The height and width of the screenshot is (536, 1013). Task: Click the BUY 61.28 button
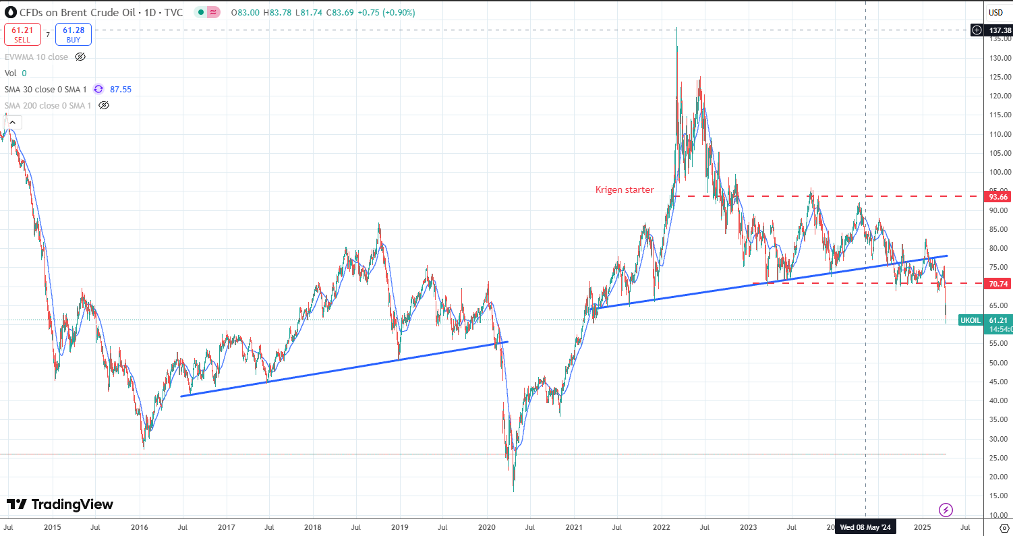click(x=73, y=34)
